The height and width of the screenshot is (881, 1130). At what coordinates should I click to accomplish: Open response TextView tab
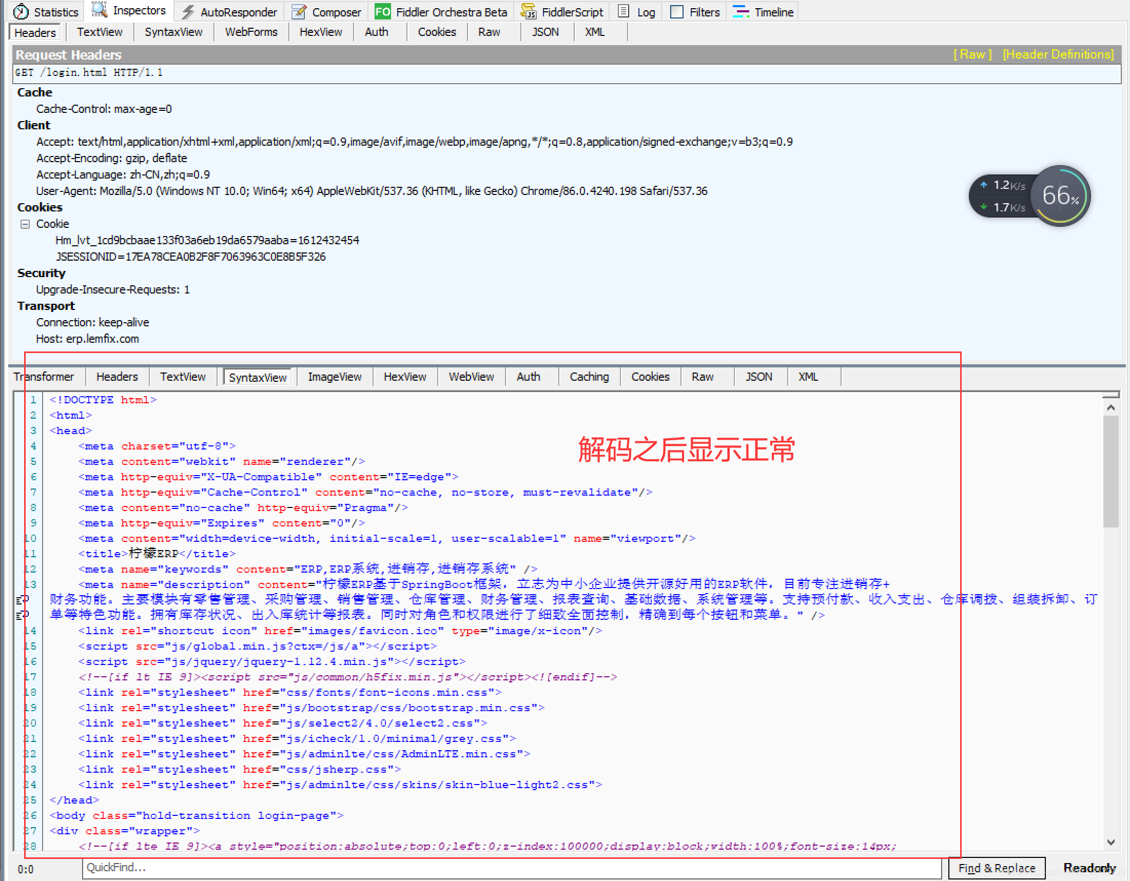(x=183, y=377)
